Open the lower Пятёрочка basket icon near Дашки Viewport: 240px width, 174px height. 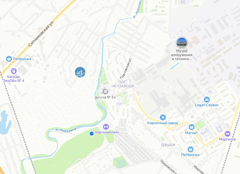coord(190,149)
